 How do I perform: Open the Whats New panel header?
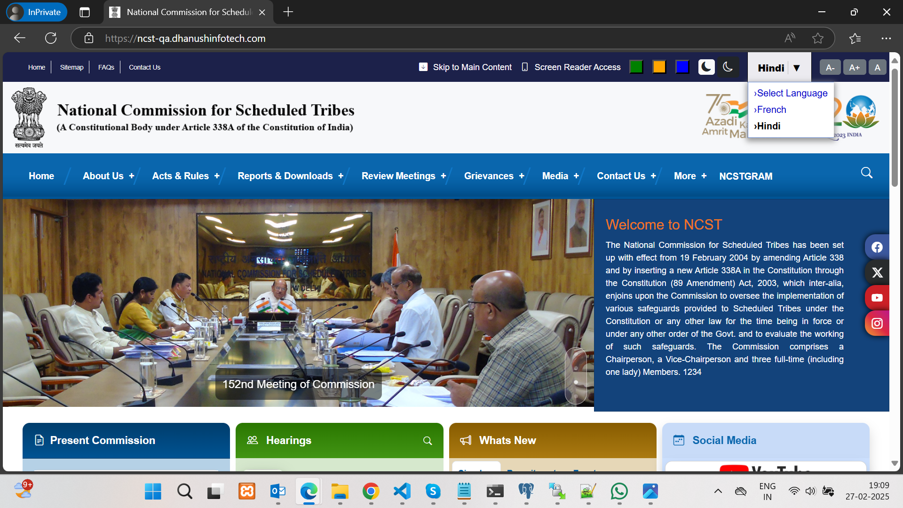click(553, 441)
